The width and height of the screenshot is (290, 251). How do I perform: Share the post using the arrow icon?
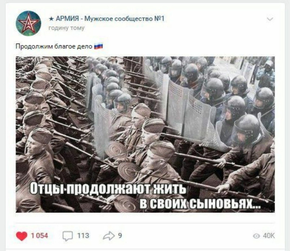(109, 236)
